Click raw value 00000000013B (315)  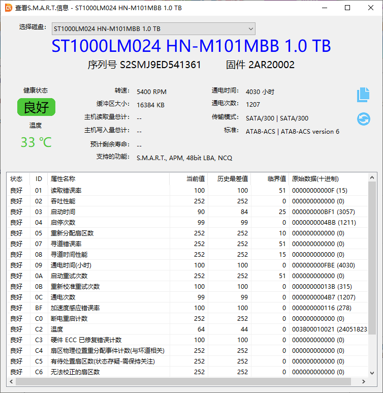coord(322,286)
